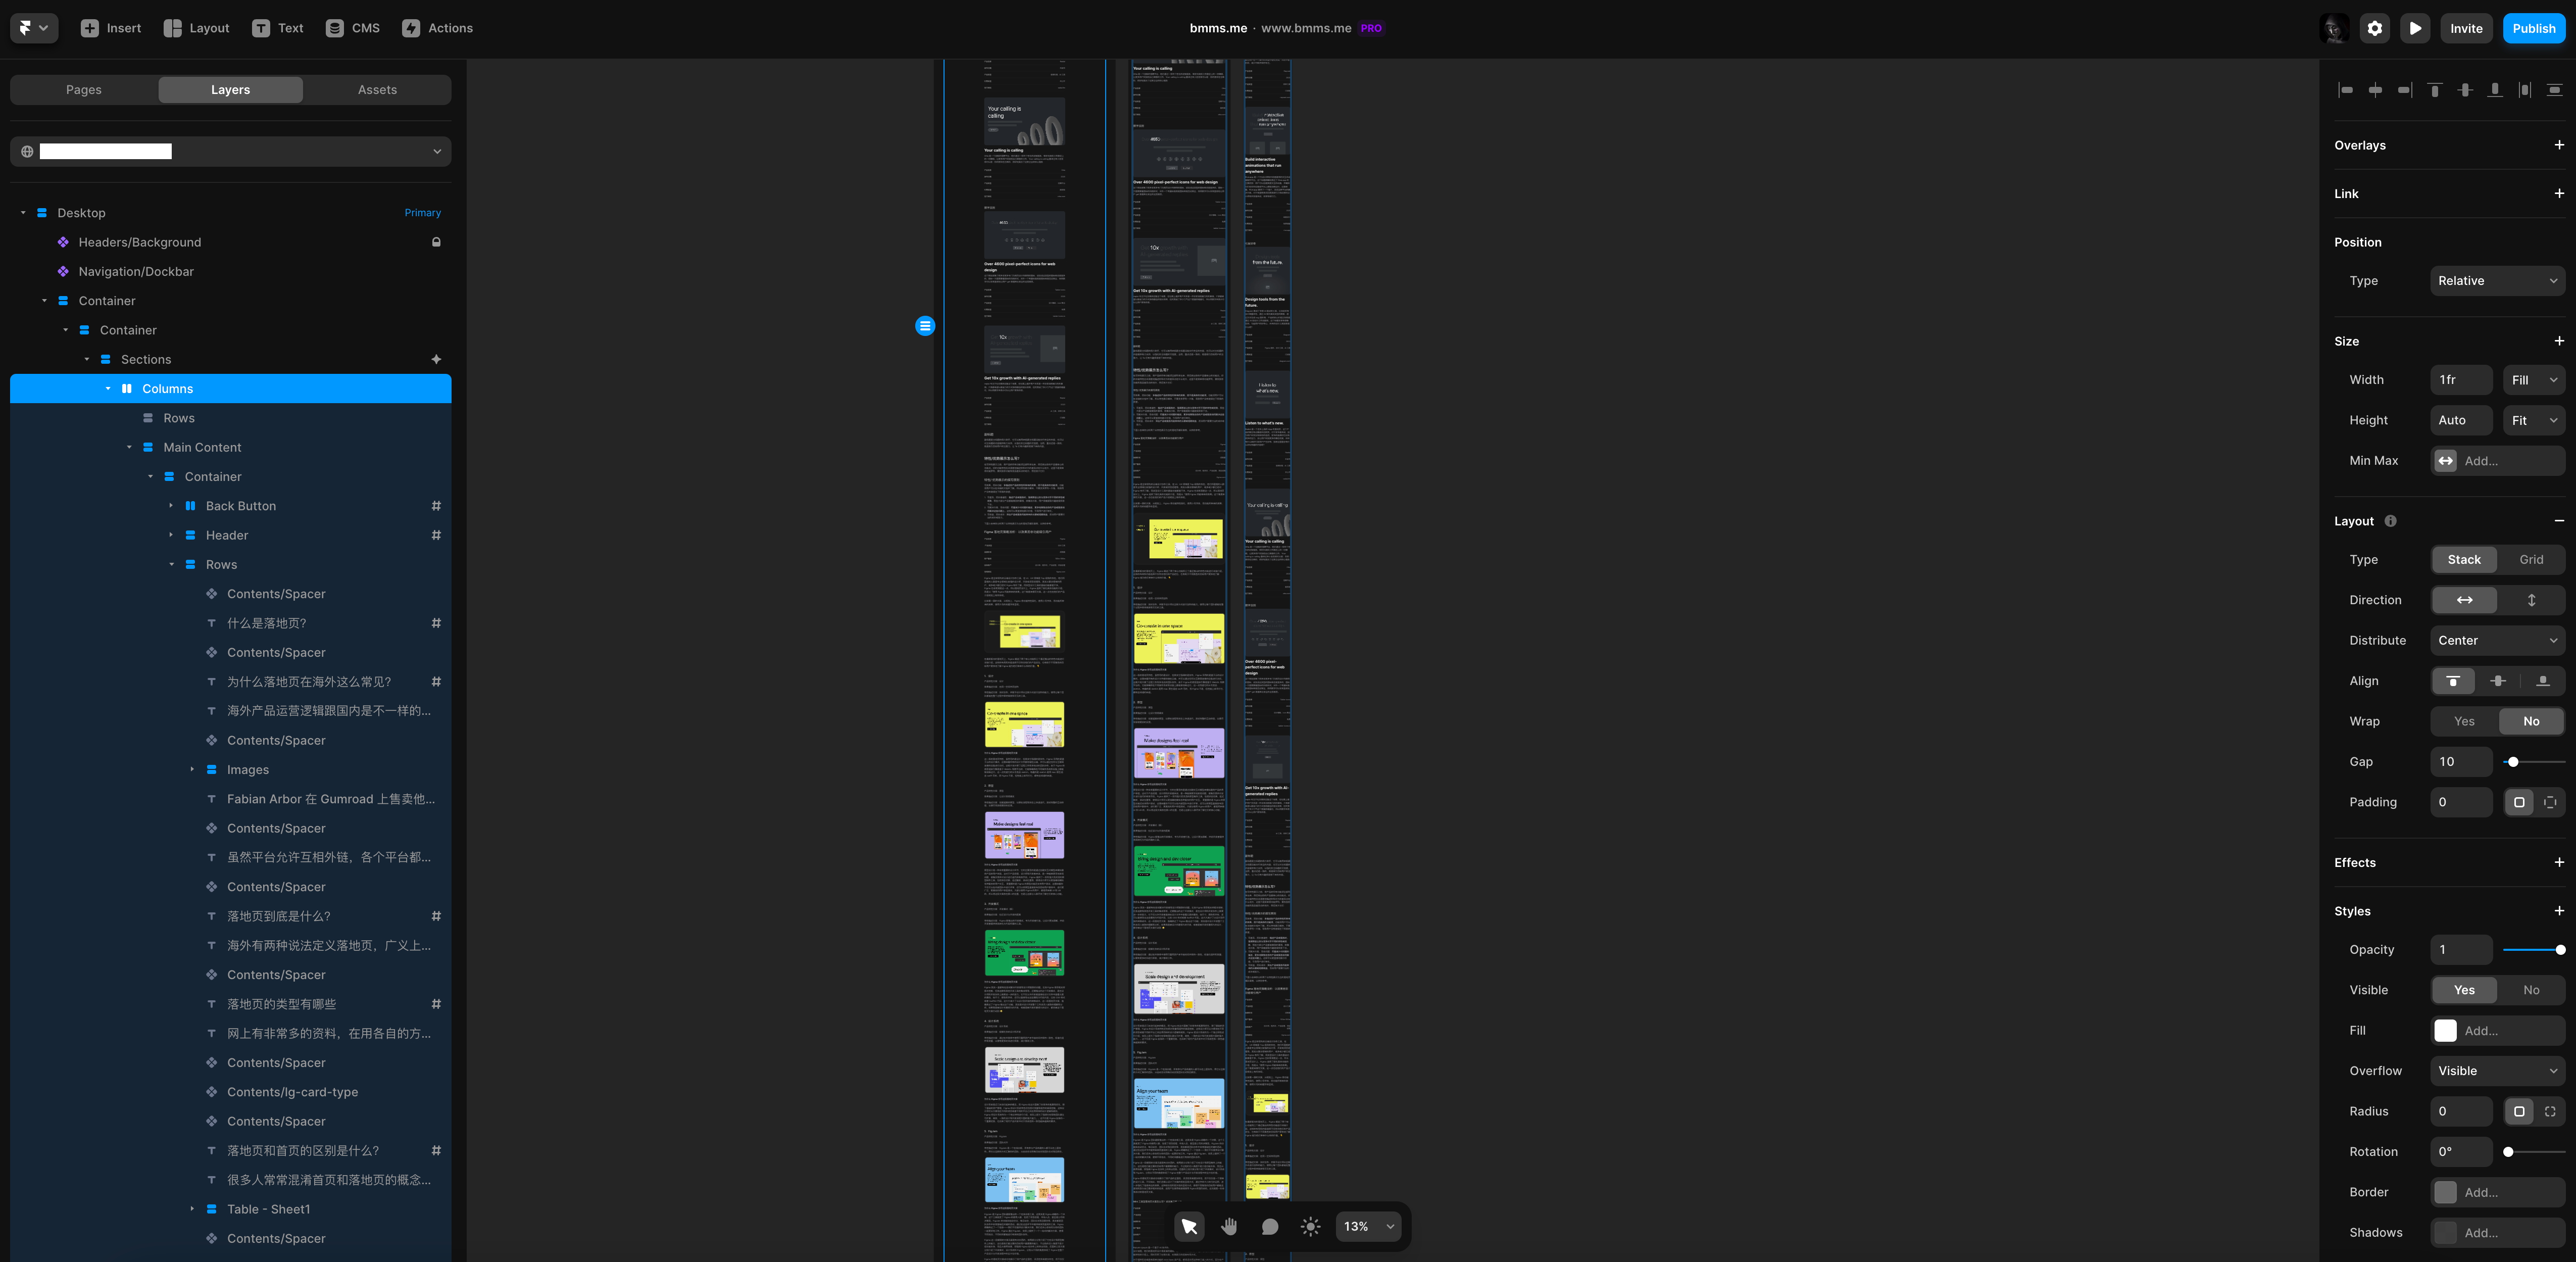Open project settings gear icon

tap(2375, 28)
